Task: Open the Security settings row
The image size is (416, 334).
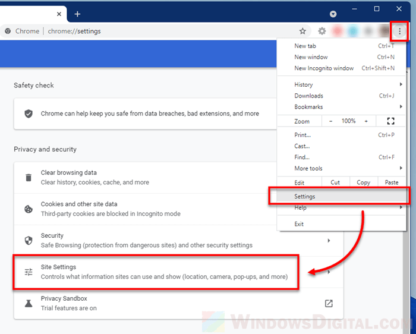Action: coord(178,241)
